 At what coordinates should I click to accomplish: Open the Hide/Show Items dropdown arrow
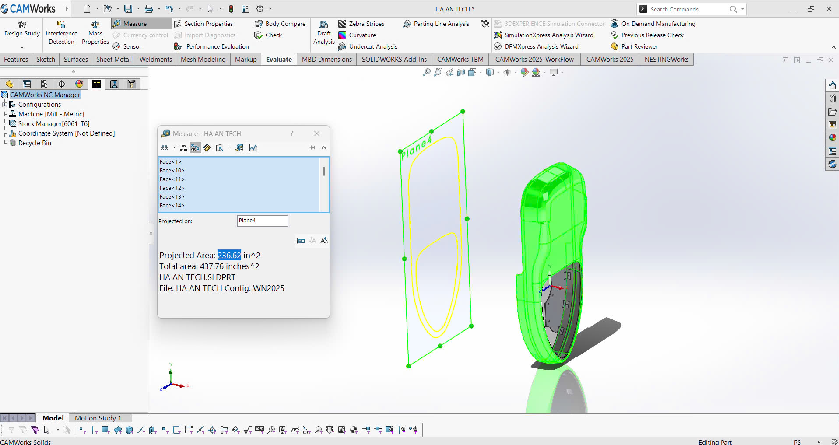click(516, 73)
